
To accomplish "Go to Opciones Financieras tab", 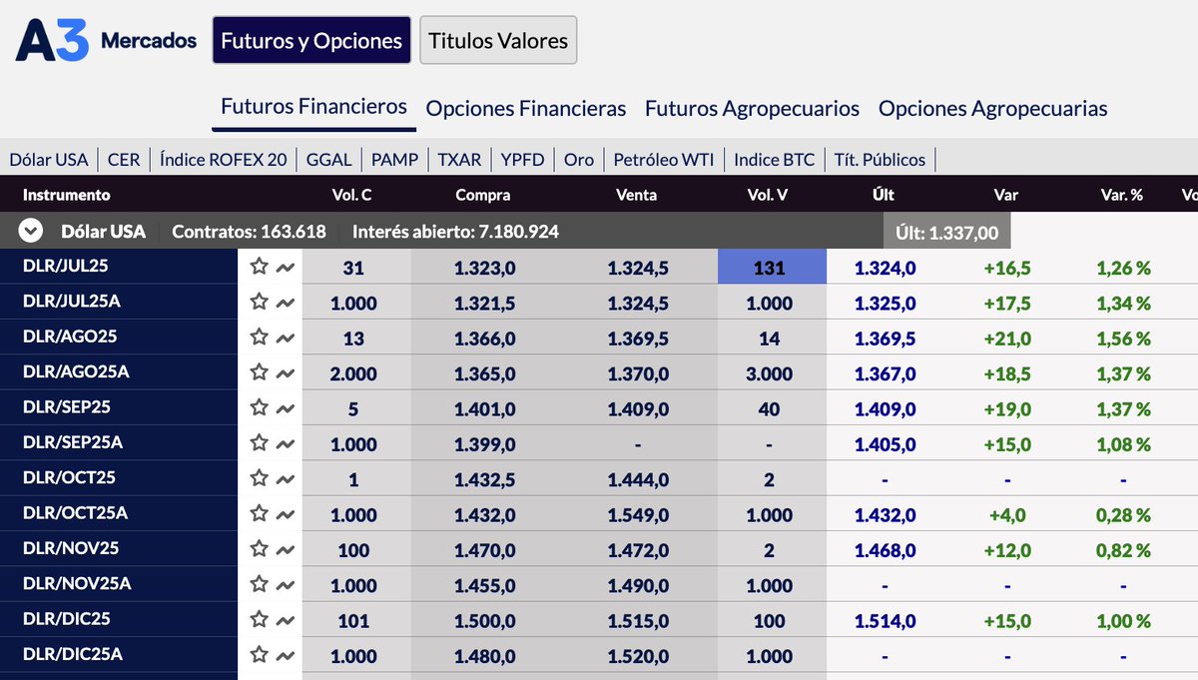I will tap(526, 108).
